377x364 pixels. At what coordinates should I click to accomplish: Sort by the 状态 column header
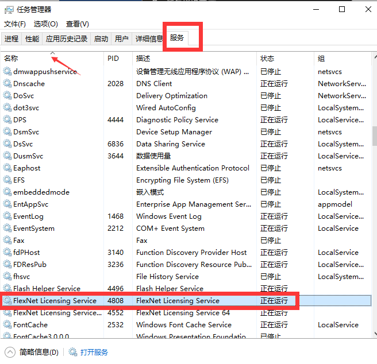(x=285, y=58)
